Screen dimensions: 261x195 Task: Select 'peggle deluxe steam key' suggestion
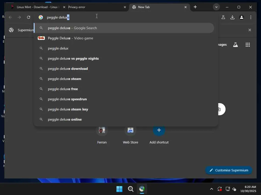pos(124,109)
